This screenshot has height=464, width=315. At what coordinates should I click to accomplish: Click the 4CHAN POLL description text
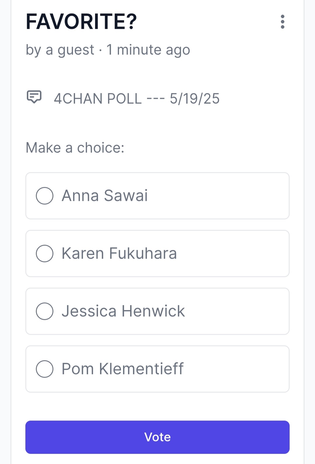coord(137,99)
